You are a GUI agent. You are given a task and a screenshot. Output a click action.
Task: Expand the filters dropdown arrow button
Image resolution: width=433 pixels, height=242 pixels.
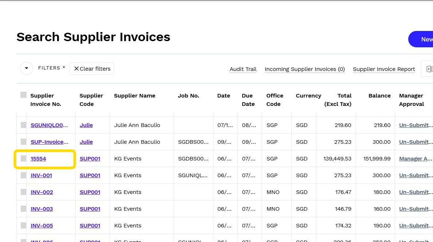(27, 68)
